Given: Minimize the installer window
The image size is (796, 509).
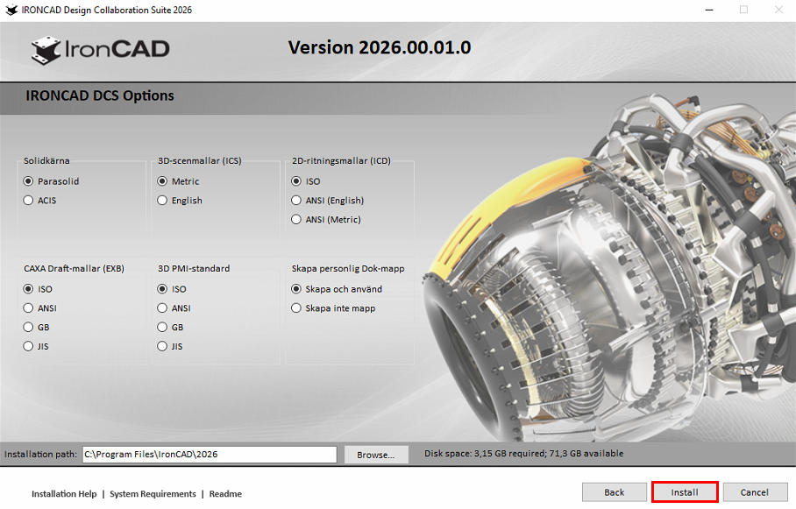Looking at the screenshot, I should 709,10.
